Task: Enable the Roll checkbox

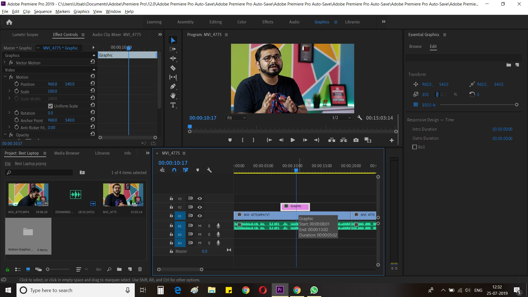Action: tap(415, 147)
